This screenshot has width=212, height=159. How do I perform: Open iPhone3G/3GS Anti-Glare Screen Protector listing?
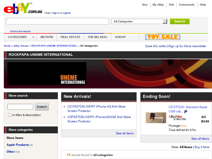tap(99, 119)
